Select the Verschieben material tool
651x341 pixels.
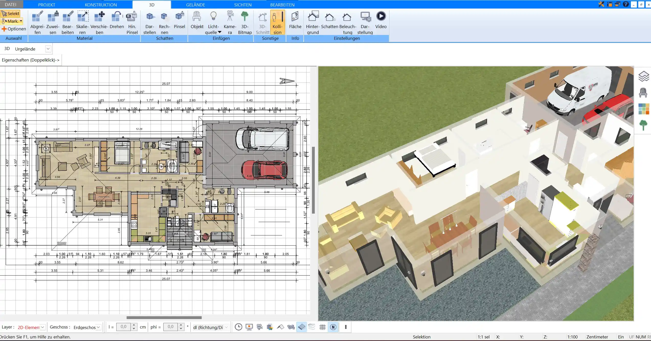[x=99, y=22]
